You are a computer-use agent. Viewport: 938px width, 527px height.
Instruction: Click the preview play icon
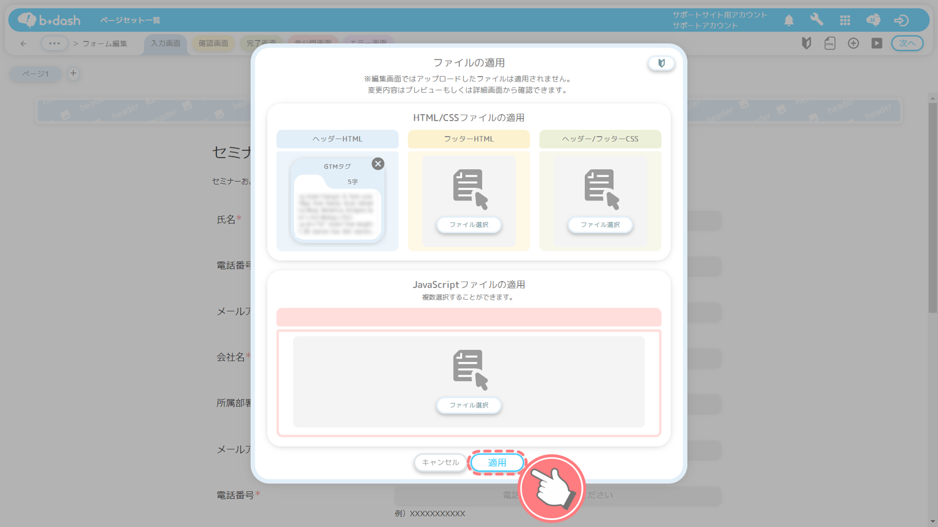coord(877,44)
